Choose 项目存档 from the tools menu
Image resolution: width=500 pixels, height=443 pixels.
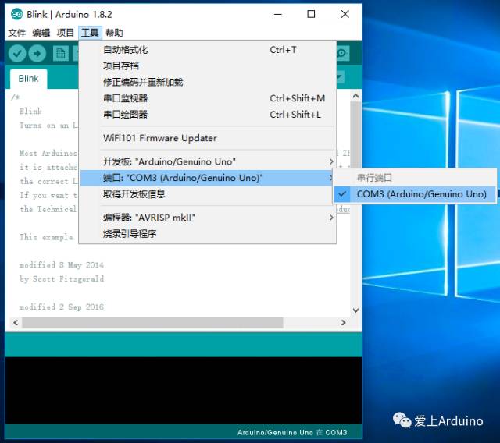click(x=208, y=66)
